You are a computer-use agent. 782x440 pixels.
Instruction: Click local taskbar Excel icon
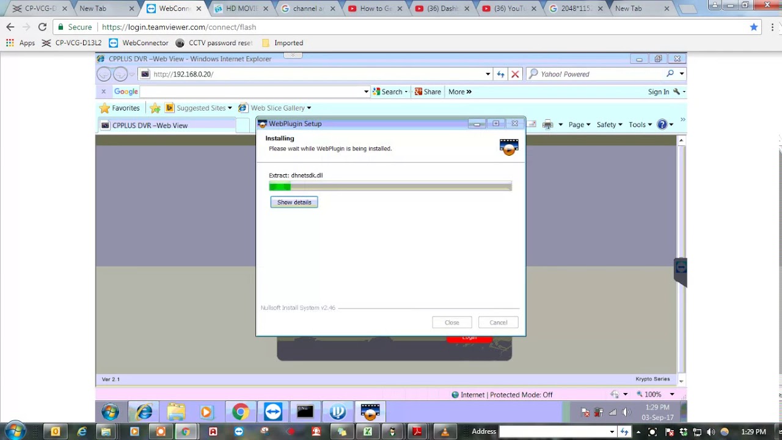click(368, 431)
